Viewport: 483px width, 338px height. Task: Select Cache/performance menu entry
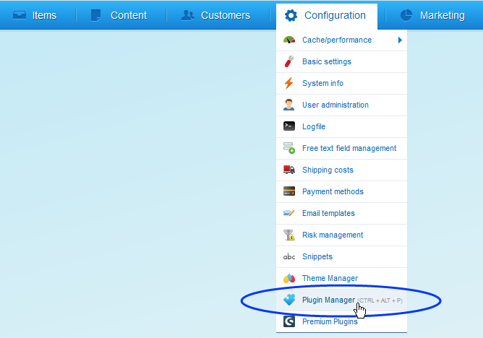coord(341,40)
